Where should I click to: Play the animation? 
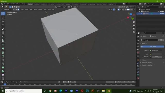pos(70,82)
